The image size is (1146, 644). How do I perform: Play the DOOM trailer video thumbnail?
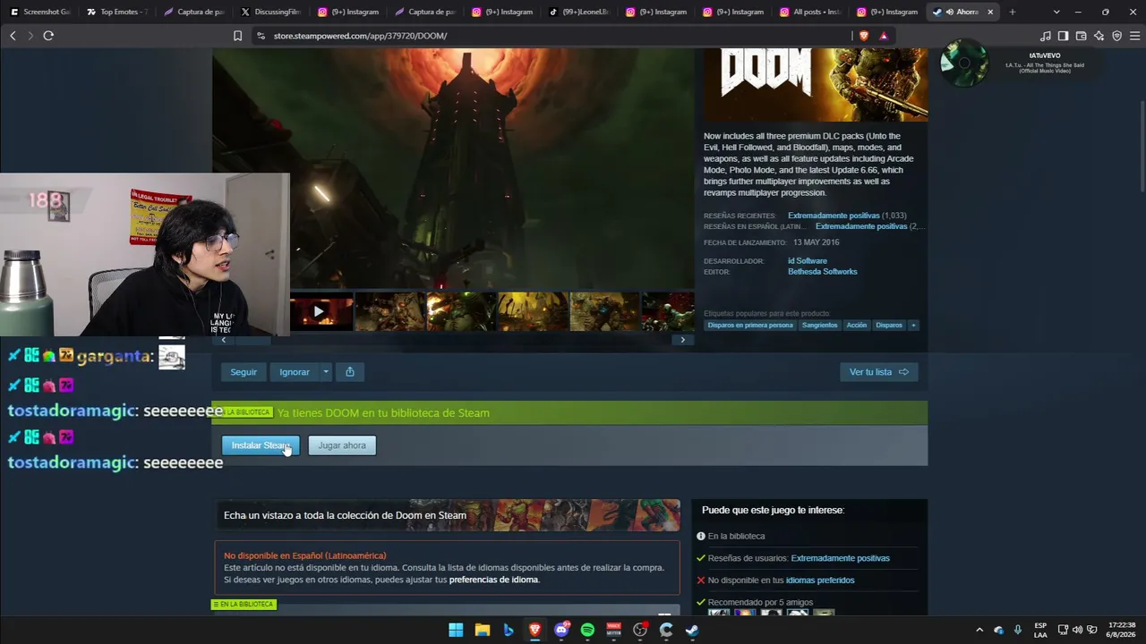319,312
